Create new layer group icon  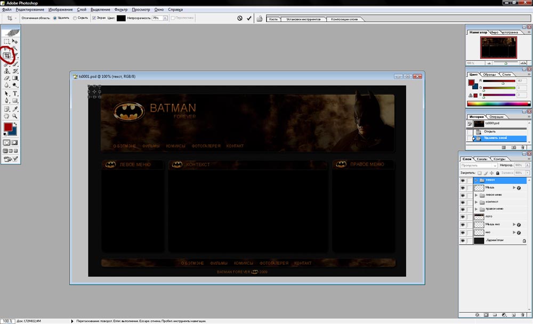[x=495, y=315]
